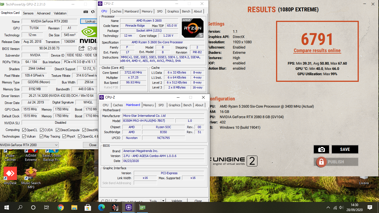Click the volume speaker tray icon
379x213 pixels.
coord(342,207)
